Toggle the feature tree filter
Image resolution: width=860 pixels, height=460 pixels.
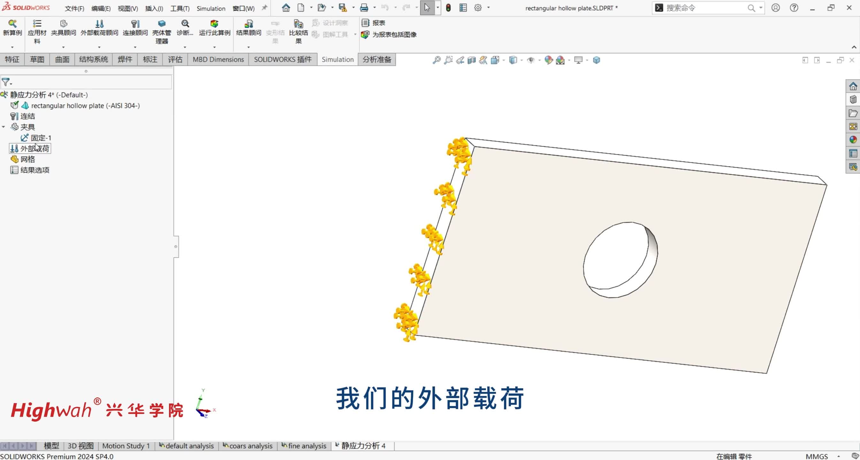point(6,82)
